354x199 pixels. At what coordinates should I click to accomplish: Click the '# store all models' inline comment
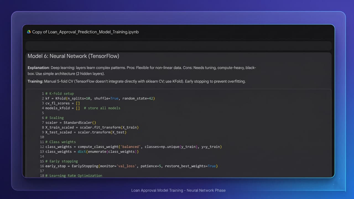click(x=102, y=108)
